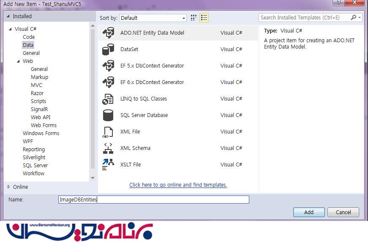Open the SQL Server category

tap(35, 166)
